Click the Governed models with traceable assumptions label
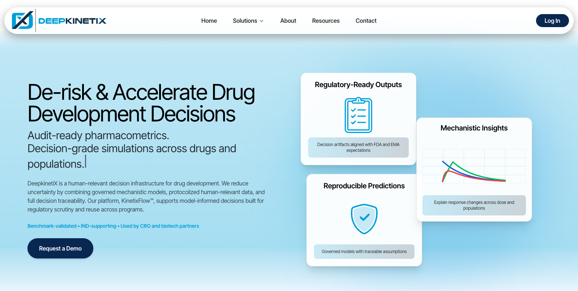Viewport: 578px width, 291px height. pos(364,252)
